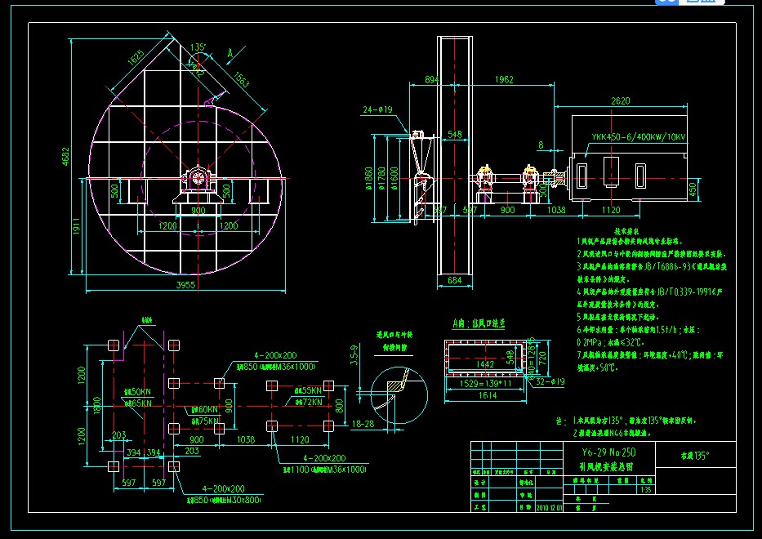Click the middle icon of the top-right overlay toolbar
The image size is (762, 539).
tap(692, 2)
